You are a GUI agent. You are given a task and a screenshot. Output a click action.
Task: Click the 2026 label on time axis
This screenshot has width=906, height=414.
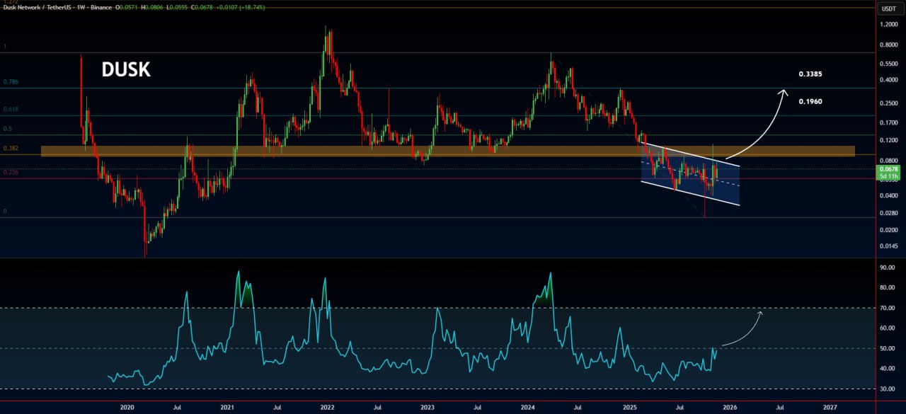pos(730,408)
